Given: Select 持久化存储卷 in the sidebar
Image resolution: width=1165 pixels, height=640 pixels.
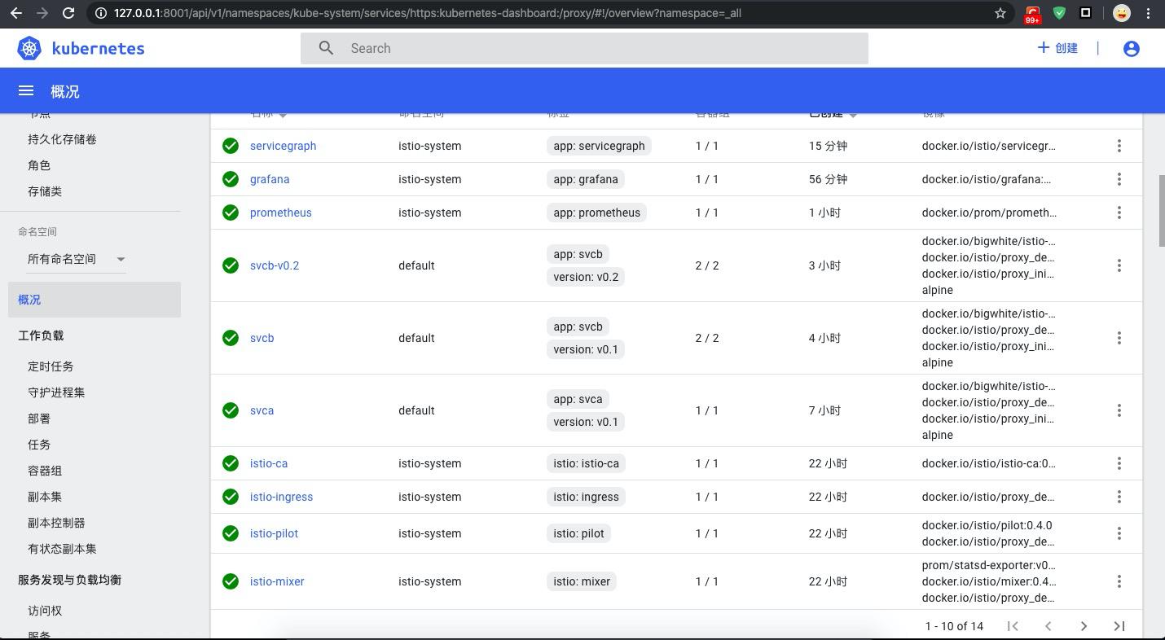Looking at the screenshot, I should pos(62,139).
